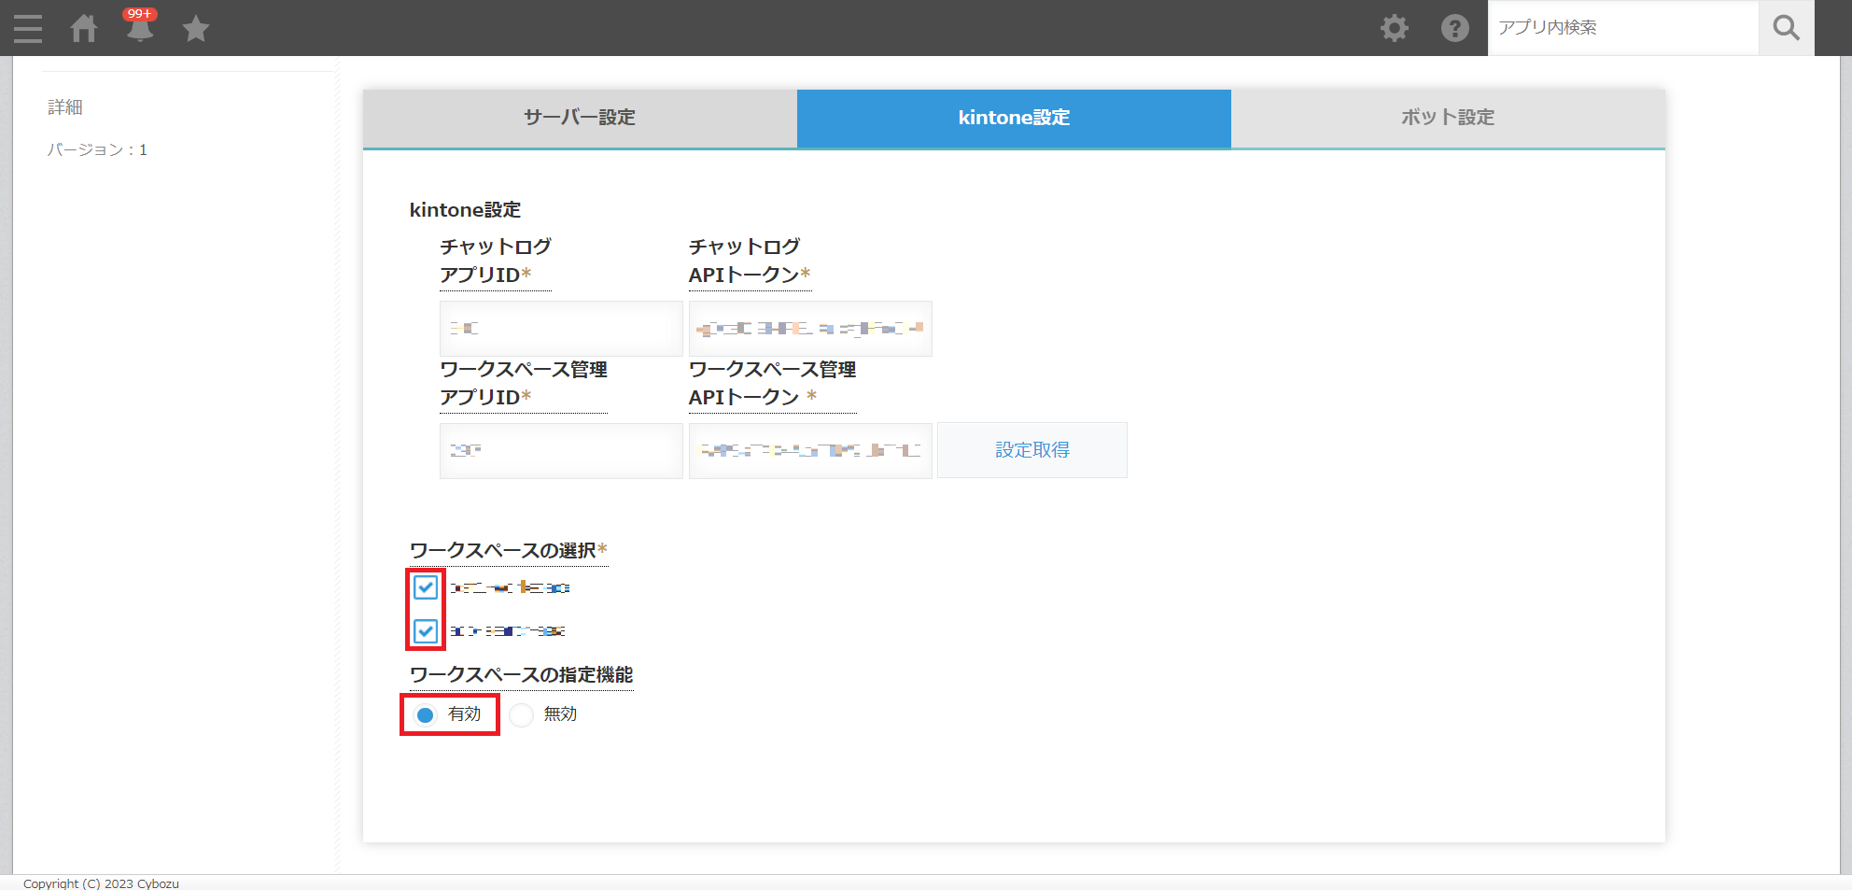The image size is (1852, 890).
Task: Click the search magnifier button
Action: [x=1786, y=28]
